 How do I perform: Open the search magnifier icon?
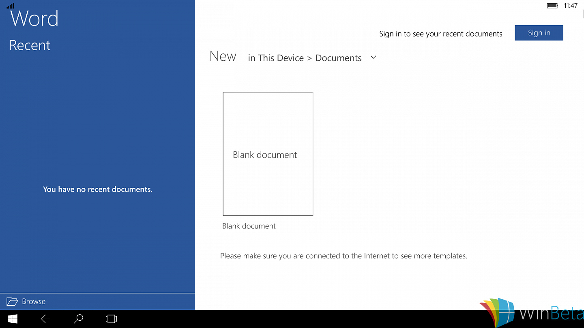79,319
